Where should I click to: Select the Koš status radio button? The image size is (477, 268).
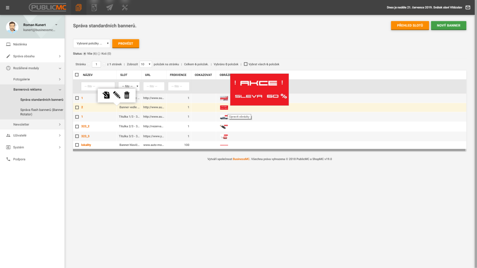pos(99,54)
